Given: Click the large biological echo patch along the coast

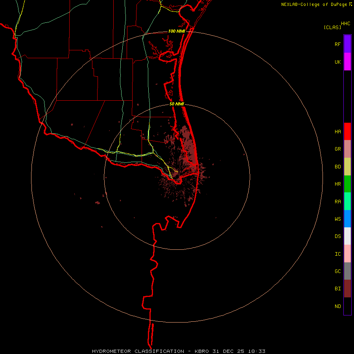Looking at the screenshot, I should (x=189, y=147).
